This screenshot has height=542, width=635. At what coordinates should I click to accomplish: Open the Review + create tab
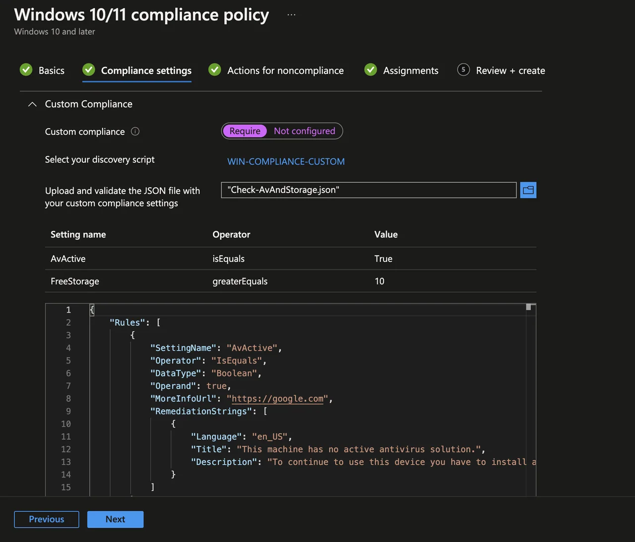pyautogui.click(x=510, y=70)
